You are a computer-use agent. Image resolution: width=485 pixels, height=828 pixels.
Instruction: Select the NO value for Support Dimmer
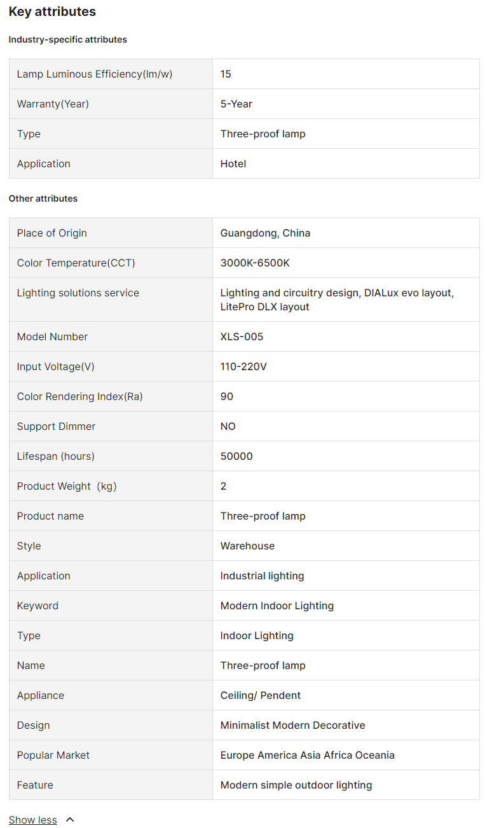pyautogui.click(x=228, y=426)
